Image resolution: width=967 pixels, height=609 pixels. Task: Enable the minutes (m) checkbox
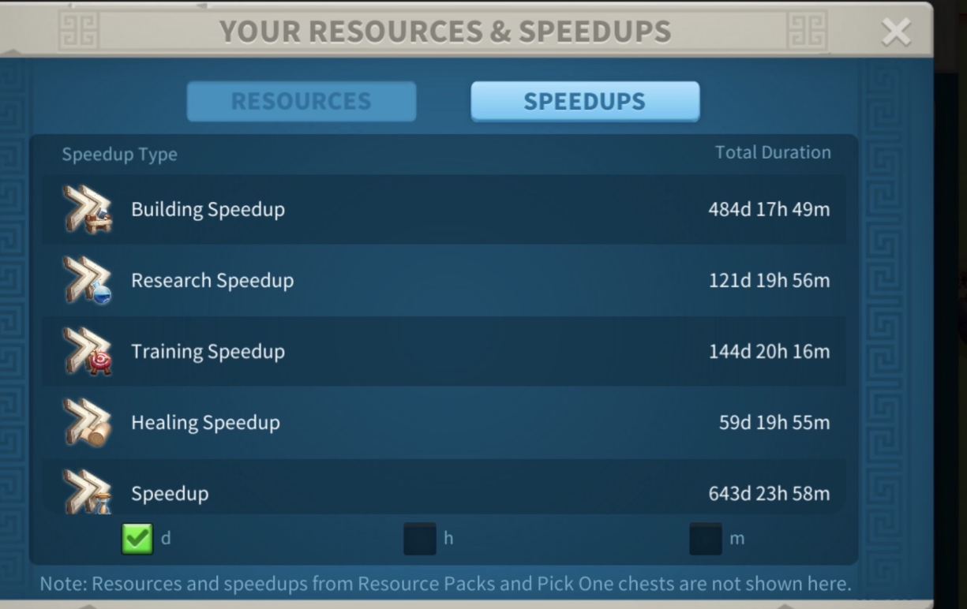point(705,539)
